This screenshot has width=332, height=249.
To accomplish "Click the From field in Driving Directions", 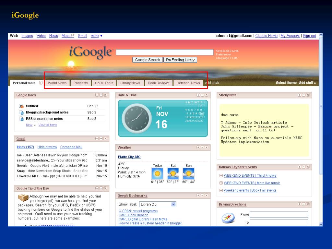I will [x=279, y=215].
